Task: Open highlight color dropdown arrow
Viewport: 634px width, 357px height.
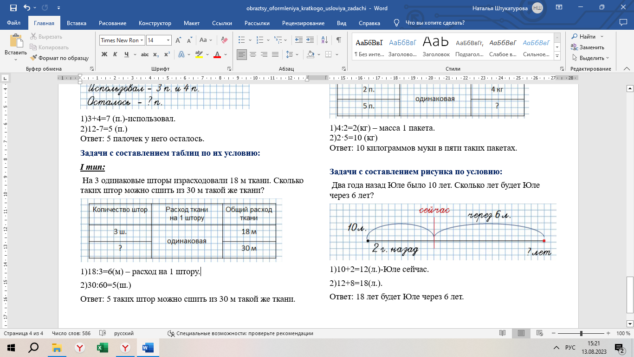Action: tap(207, 54)
